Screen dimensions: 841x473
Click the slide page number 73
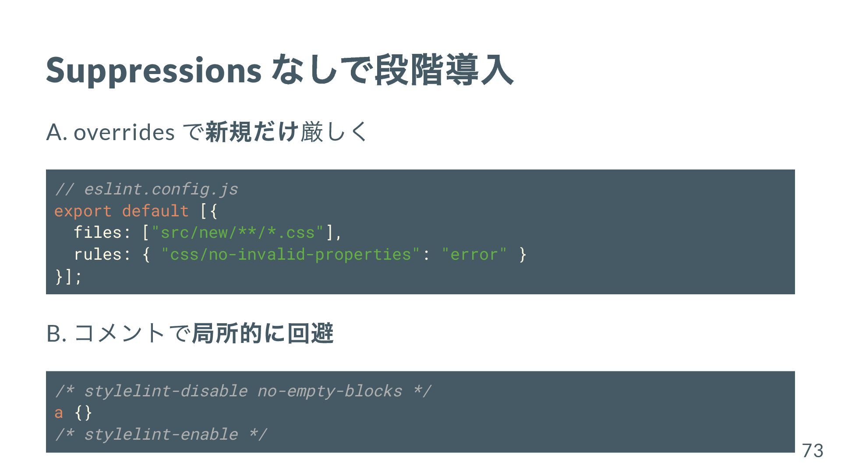813,451
